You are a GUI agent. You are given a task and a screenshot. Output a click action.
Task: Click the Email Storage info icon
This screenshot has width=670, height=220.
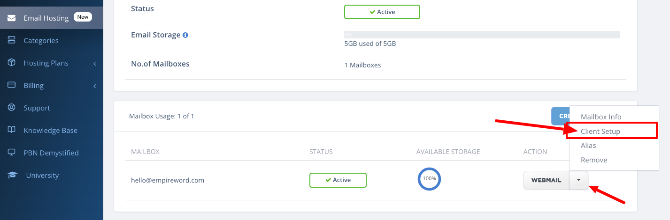pyautogui.click(x=185, y=35)
